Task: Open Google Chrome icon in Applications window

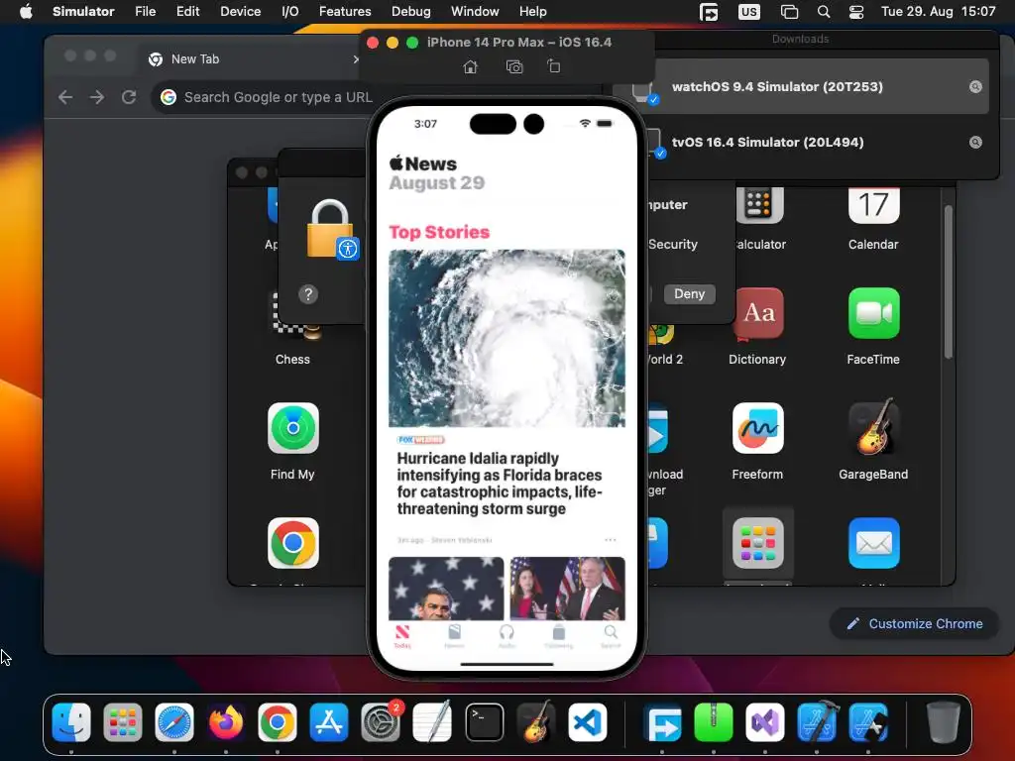Action: pos(292,543)
